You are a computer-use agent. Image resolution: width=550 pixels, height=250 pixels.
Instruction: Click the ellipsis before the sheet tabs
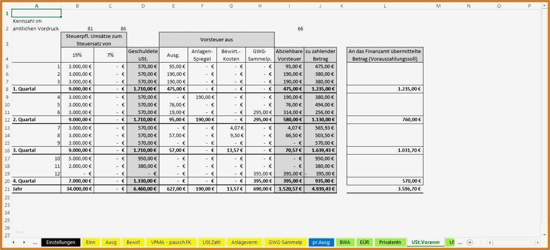[x=35, y=242]
